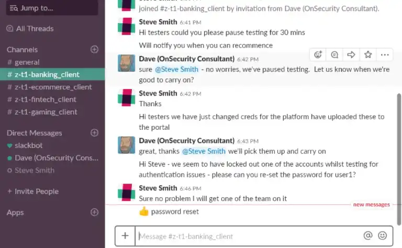Open more actions ellipsis on message
Image resolution: width=402 pixels, height=248 pixels.
click(385, 54)
